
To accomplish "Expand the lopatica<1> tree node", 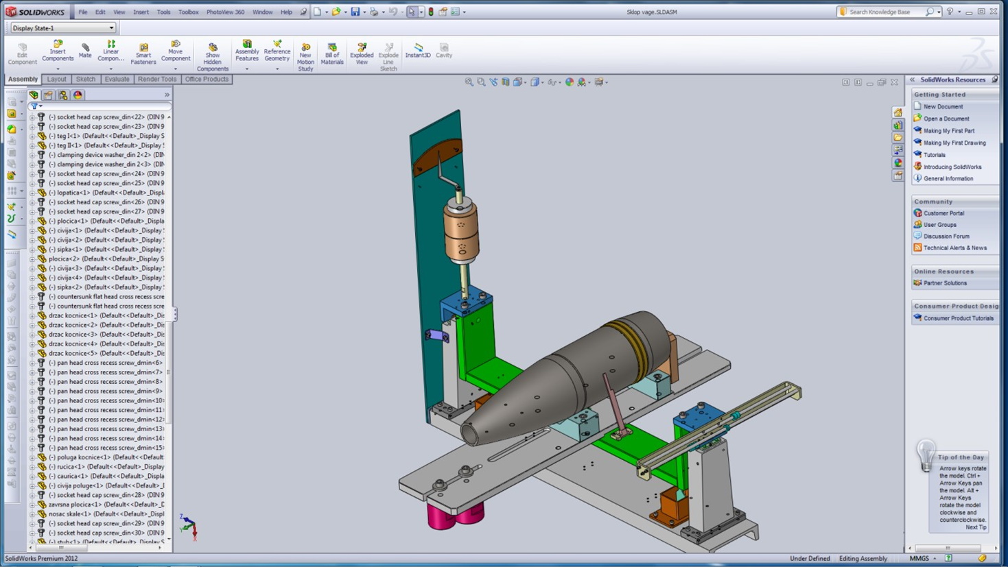I will (x=32, y=193).
